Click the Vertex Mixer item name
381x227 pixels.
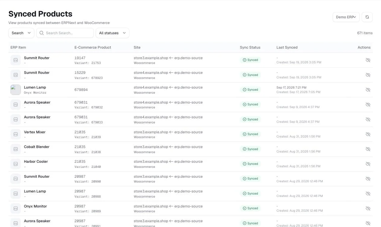pyautogui.click(x=35, y=132)
